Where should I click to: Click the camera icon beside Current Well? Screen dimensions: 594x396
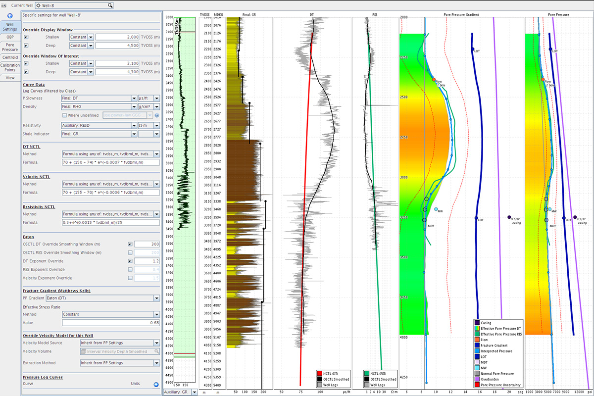(x=4, y=5)
